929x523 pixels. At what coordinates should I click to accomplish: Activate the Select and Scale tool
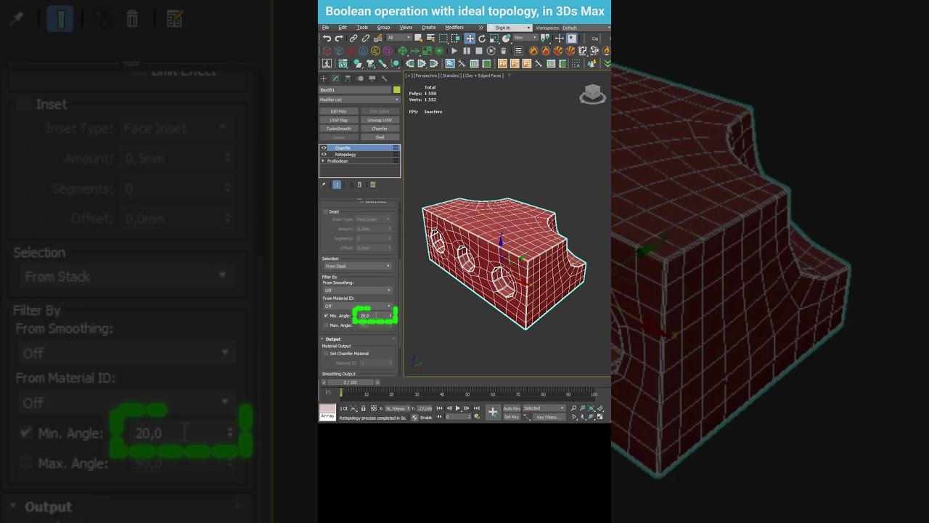[x=494, y=38]
